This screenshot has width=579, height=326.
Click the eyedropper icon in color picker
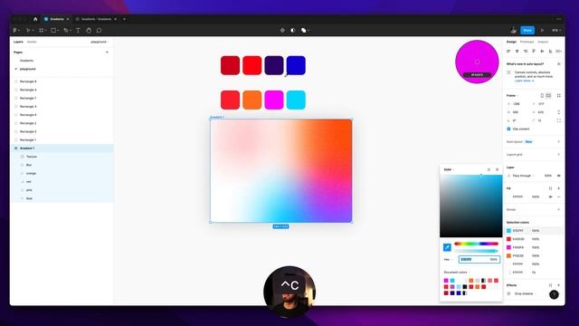(x=447, y=247)
